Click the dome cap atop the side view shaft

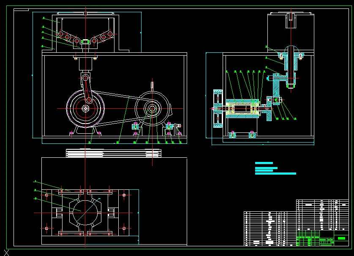point(291,49)
